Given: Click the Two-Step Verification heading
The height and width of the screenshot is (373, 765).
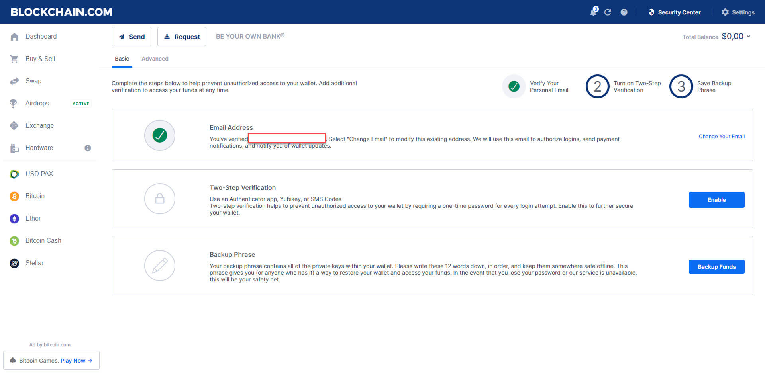Looking at the screenshot, I should pos(243,187).
